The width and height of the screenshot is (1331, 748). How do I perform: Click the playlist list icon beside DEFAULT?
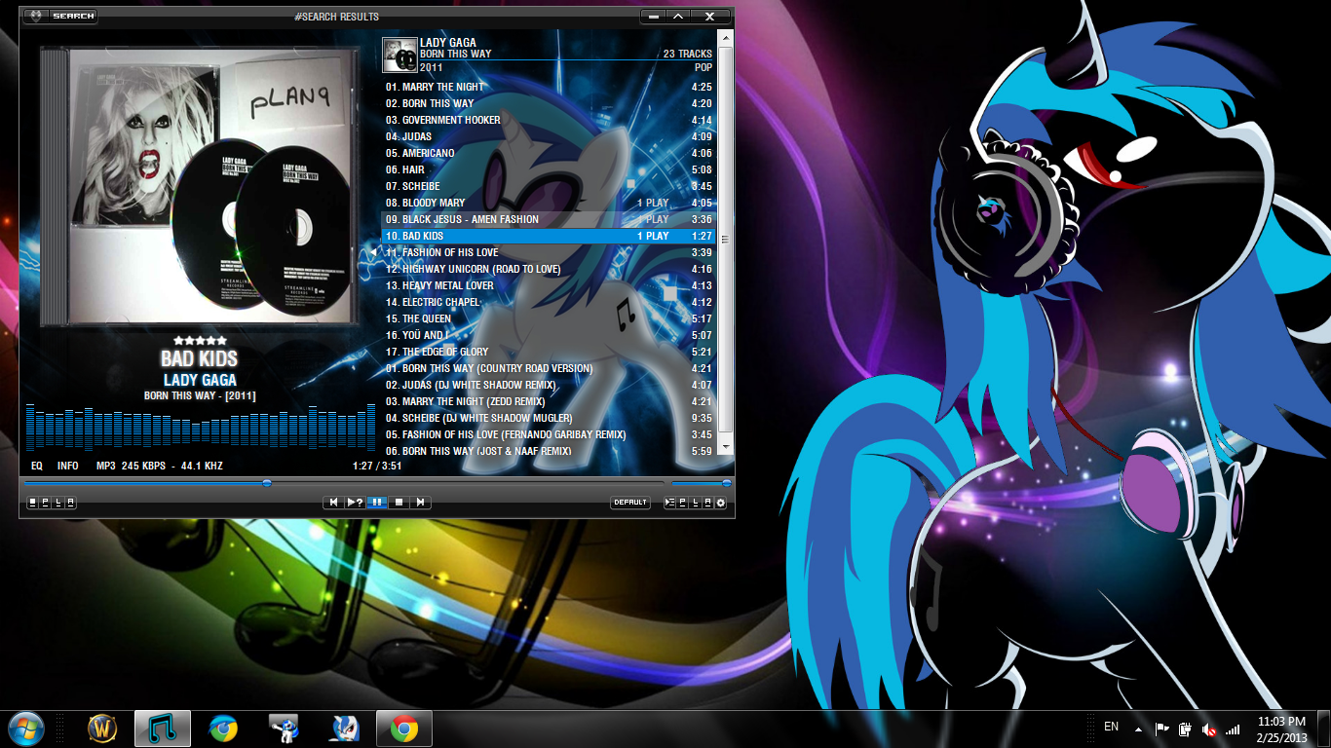click(x=669, y=503)
